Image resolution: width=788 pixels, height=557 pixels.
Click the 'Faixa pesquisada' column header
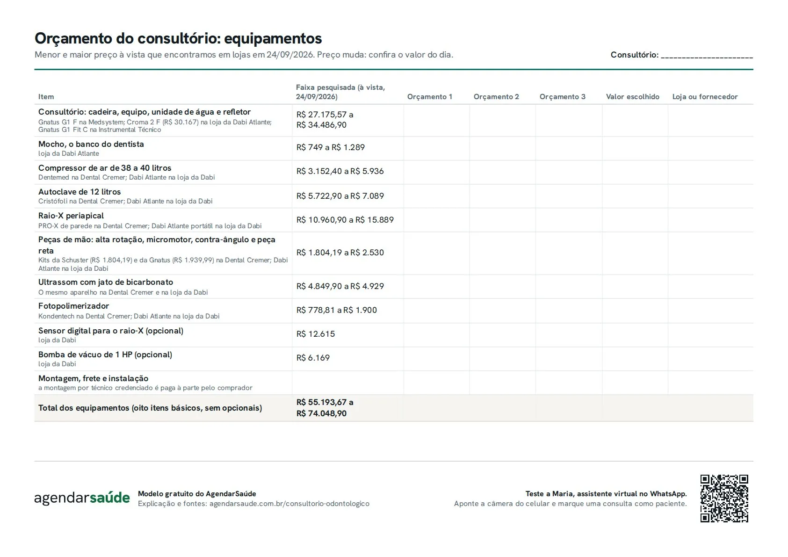340,92
